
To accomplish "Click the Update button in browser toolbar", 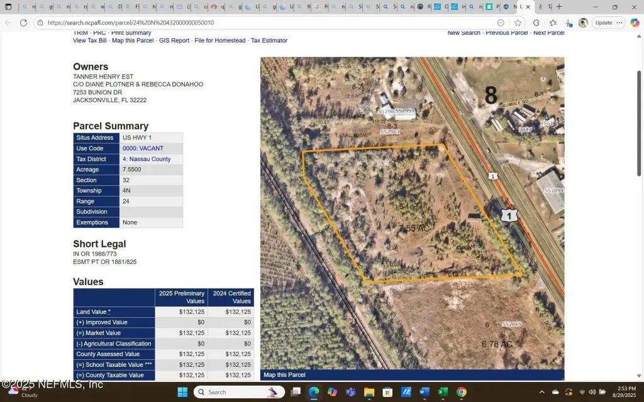I will point(603,23).
